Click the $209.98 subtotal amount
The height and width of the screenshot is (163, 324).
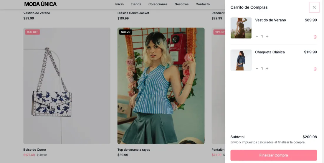point(310,137)
